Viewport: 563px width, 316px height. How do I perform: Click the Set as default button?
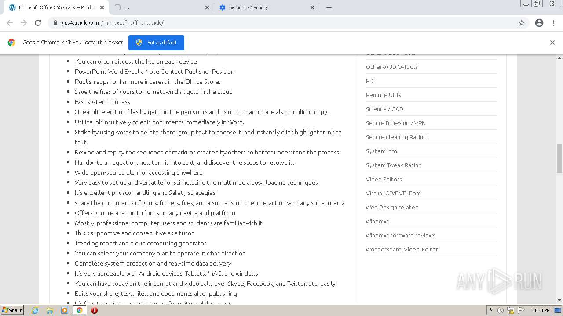pos(156,43)
